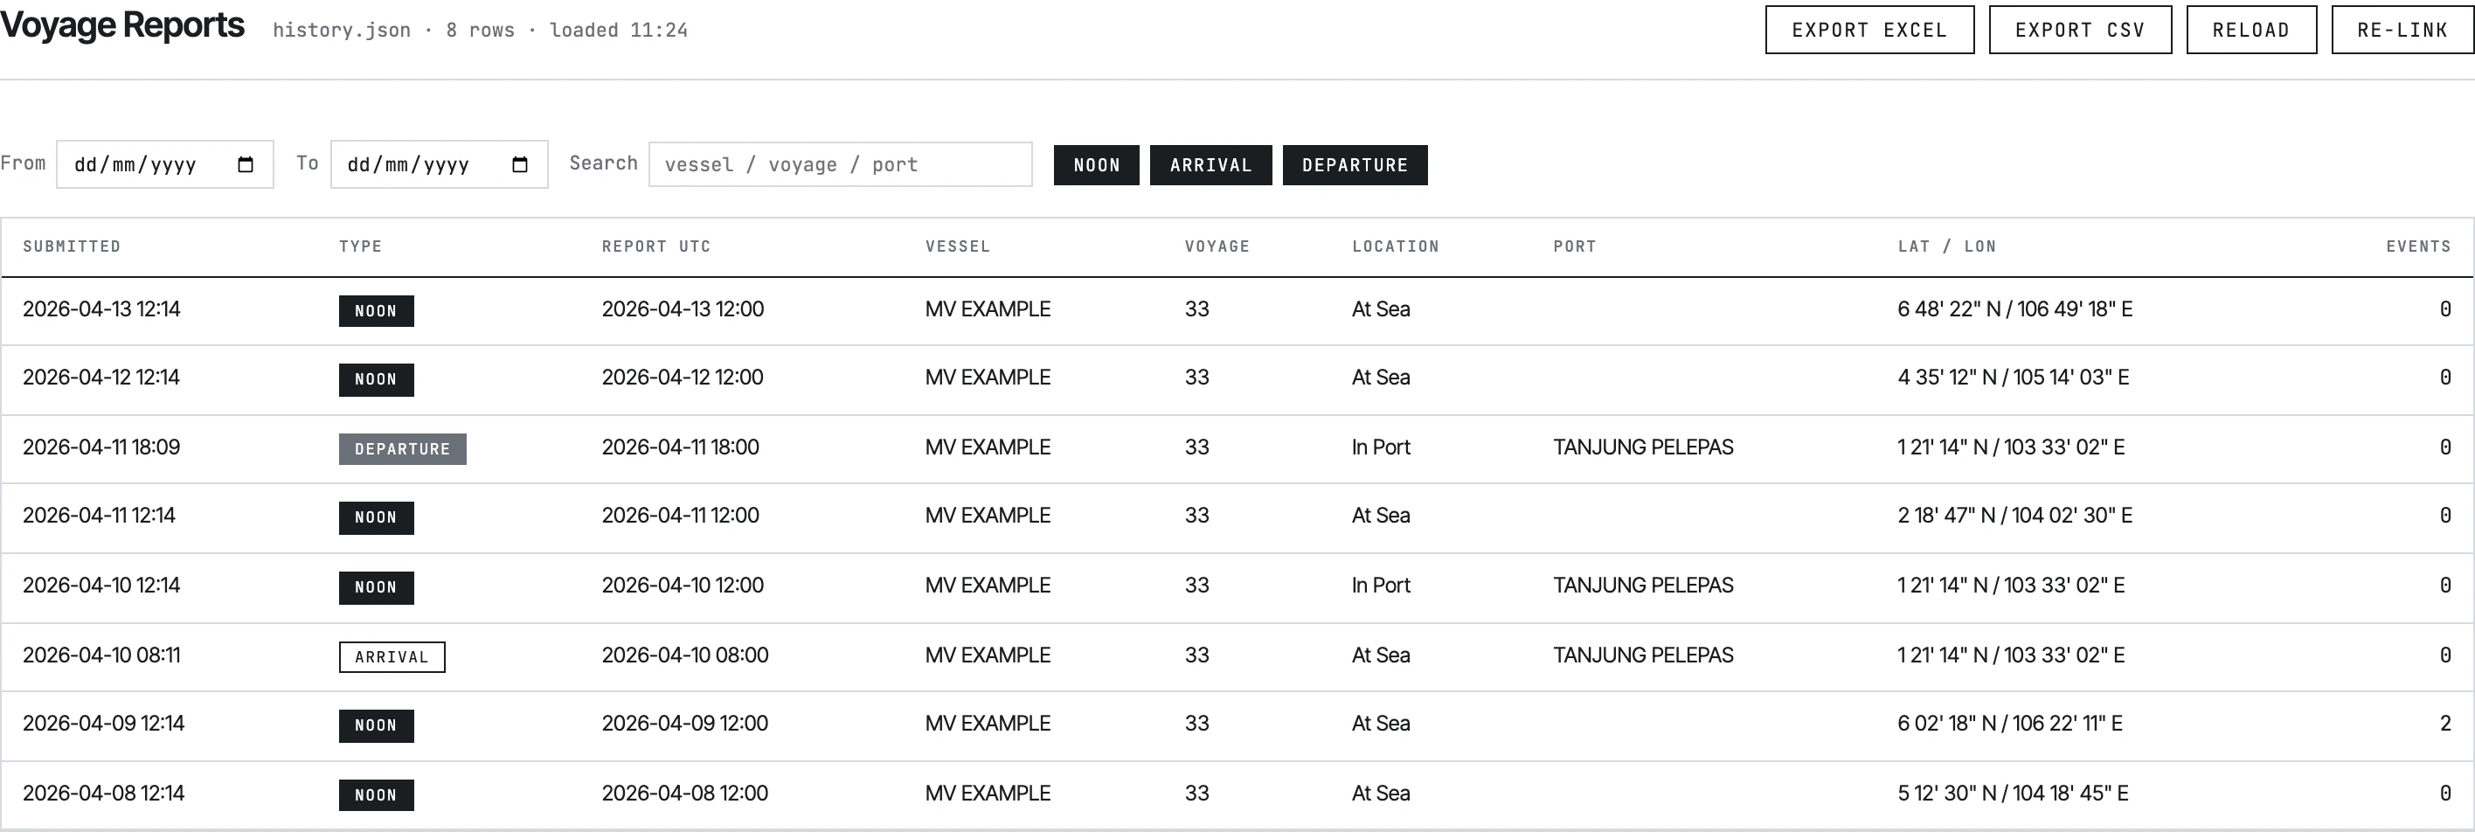
Task: Select the row submitted 2026-04-11 12:14
Action: pyautogui.click(x=1237, y=518)
